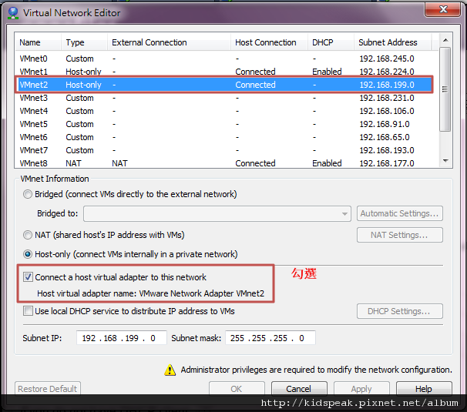Select the Bridged radio button
The height and width of the screenshot is (412, 467).
coord(28,194)
